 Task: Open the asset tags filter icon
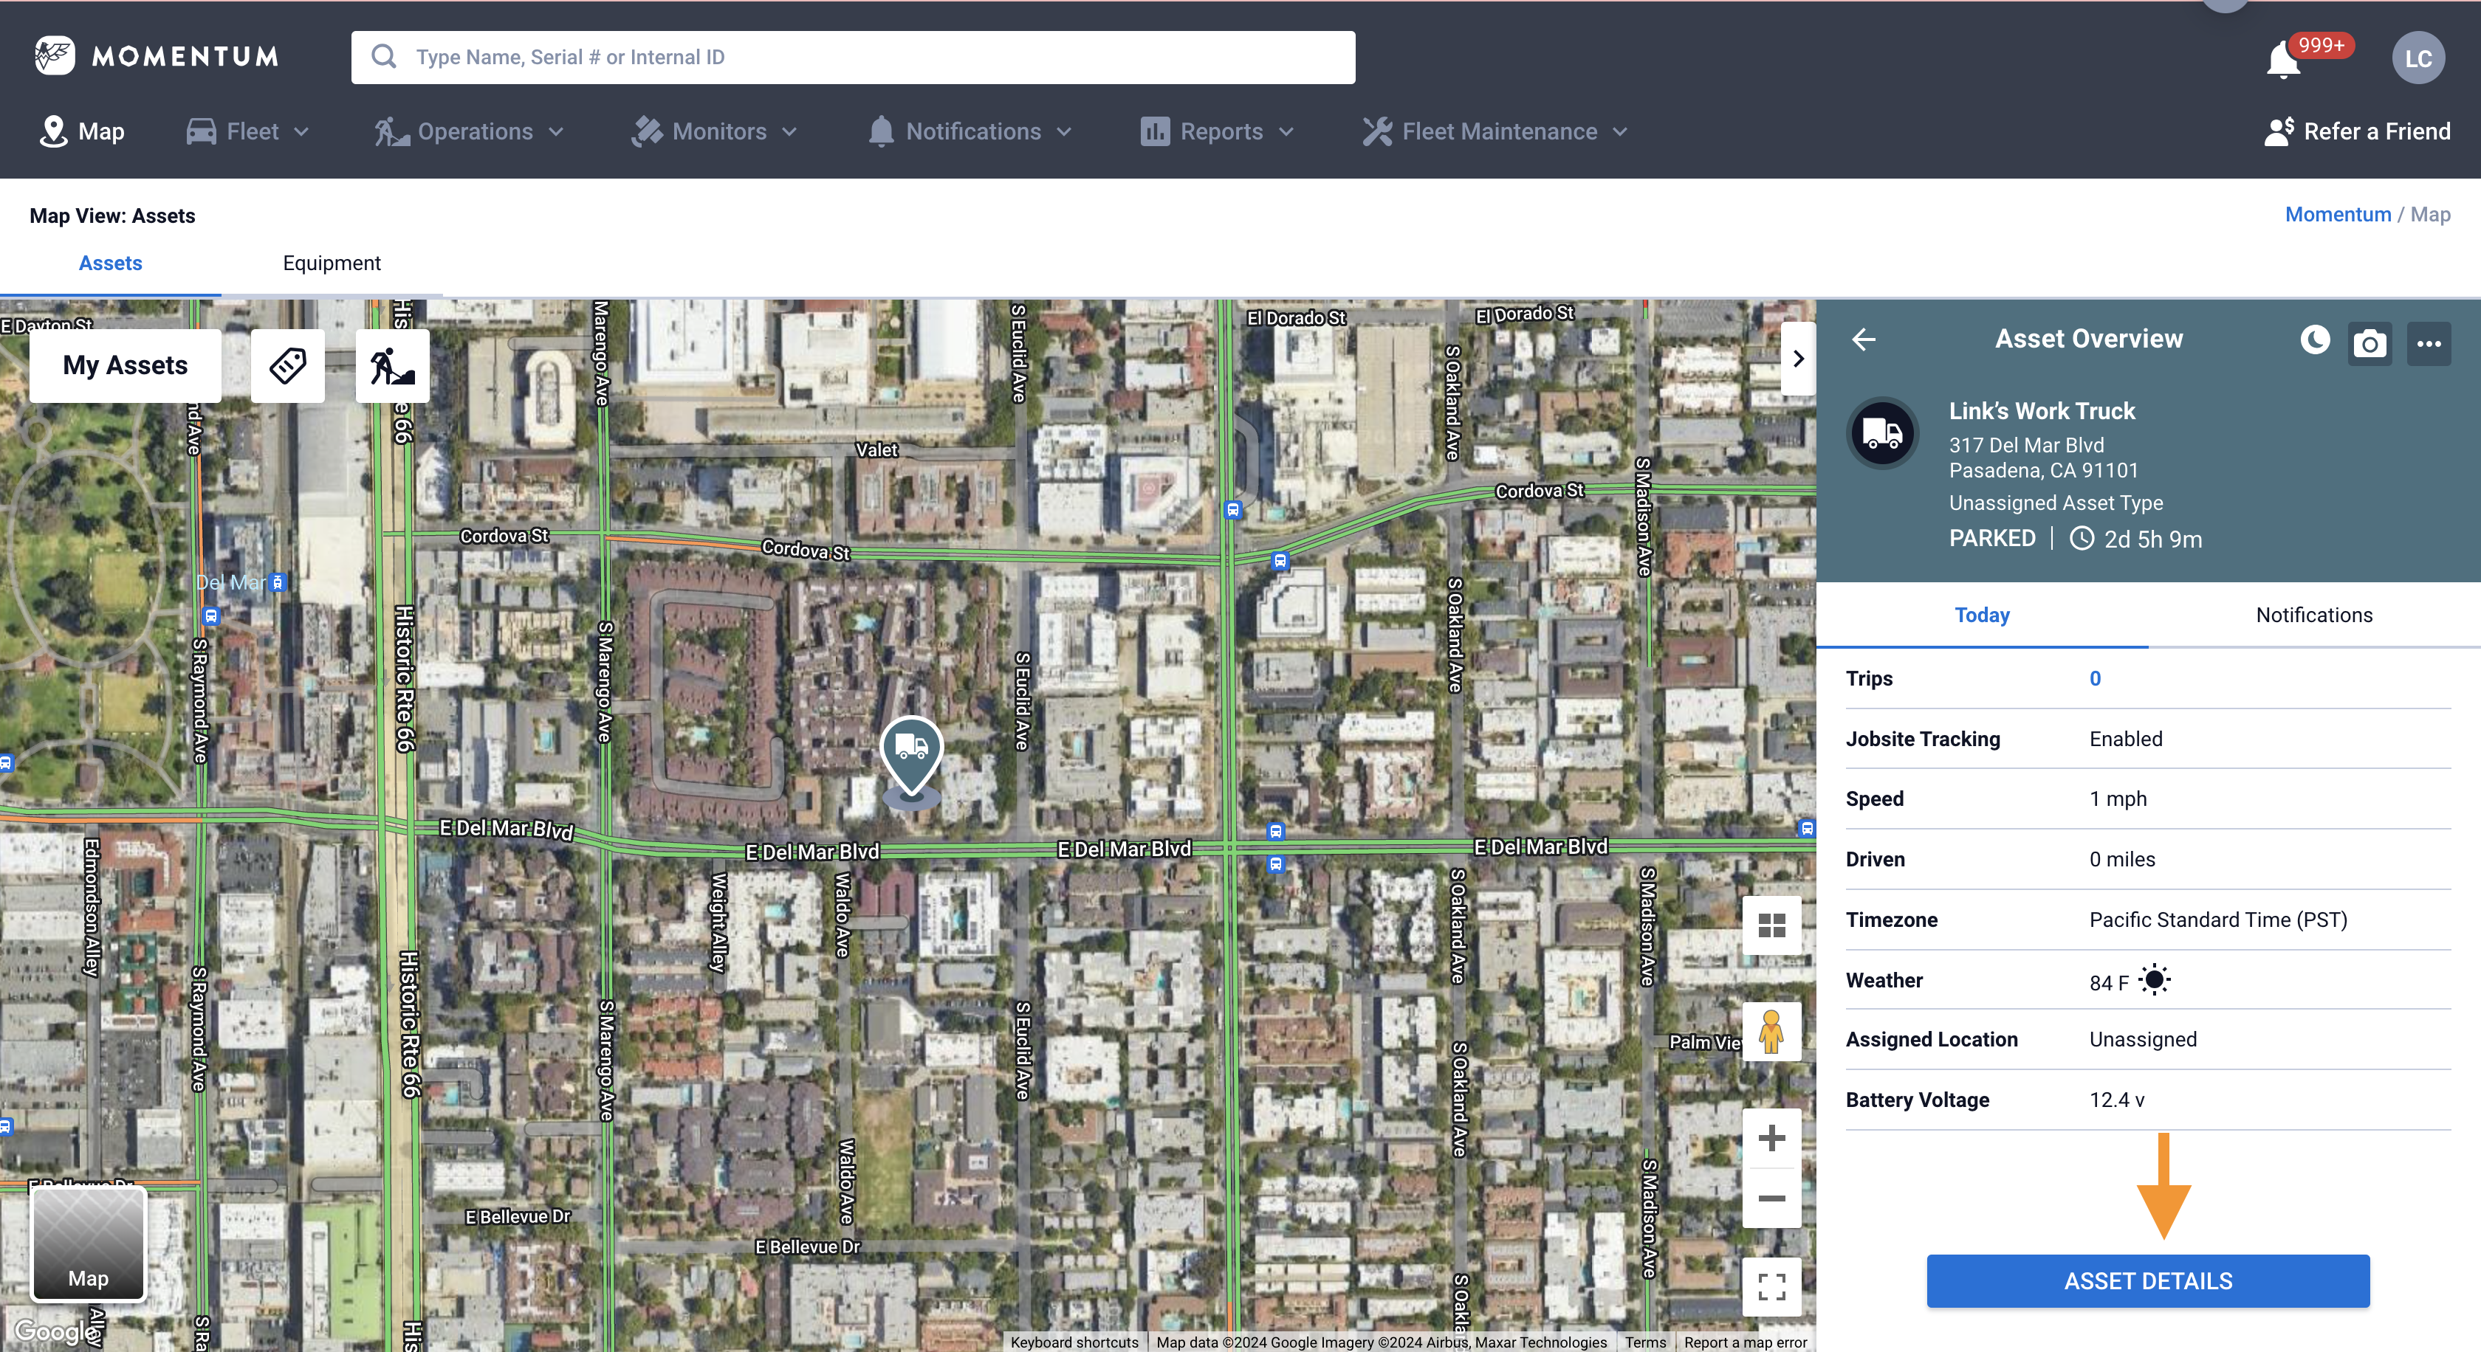tap(287, 365)
